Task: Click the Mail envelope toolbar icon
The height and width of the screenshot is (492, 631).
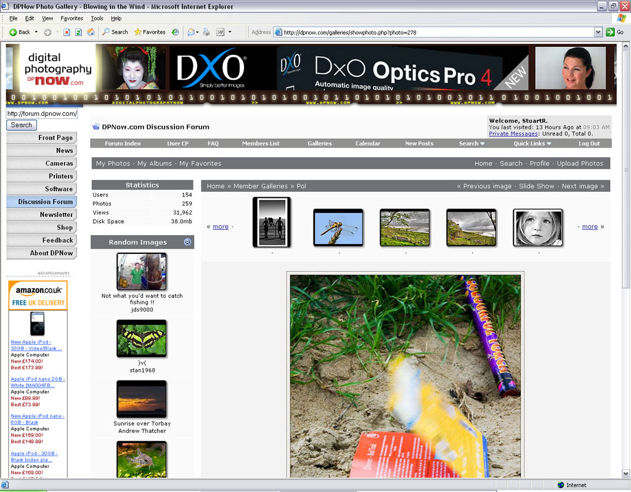Action: (x=191, y=32)
